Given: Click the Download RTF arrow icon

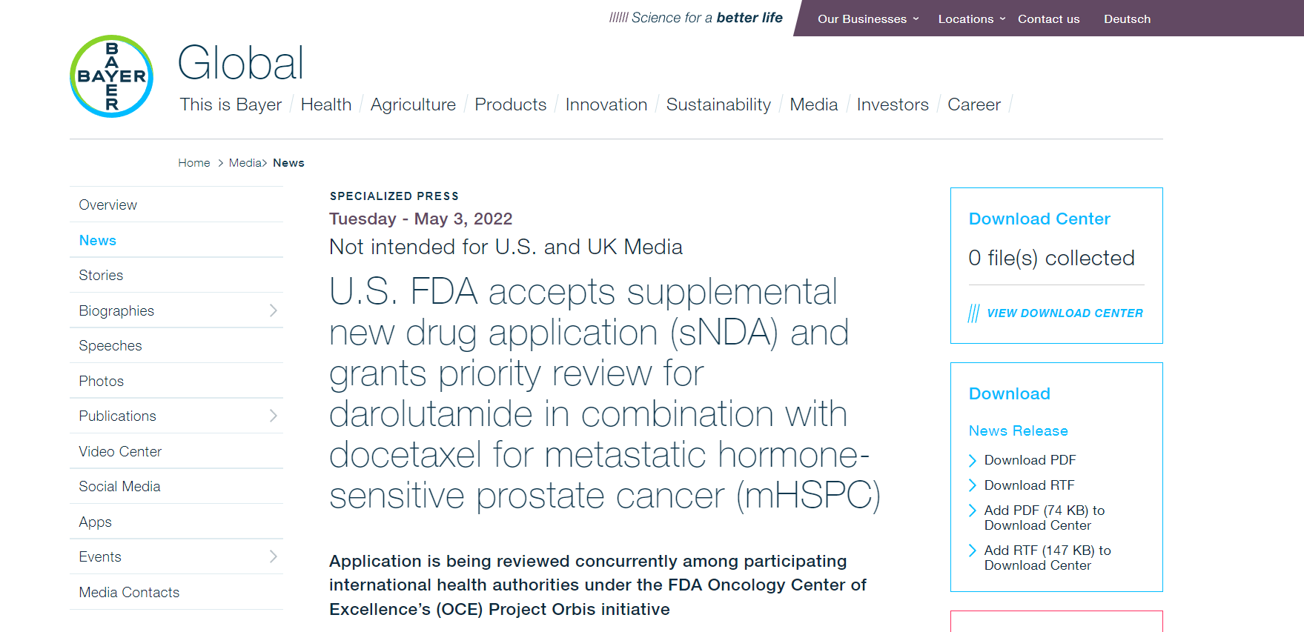Looking at the screenshot, I should [973, 486].
